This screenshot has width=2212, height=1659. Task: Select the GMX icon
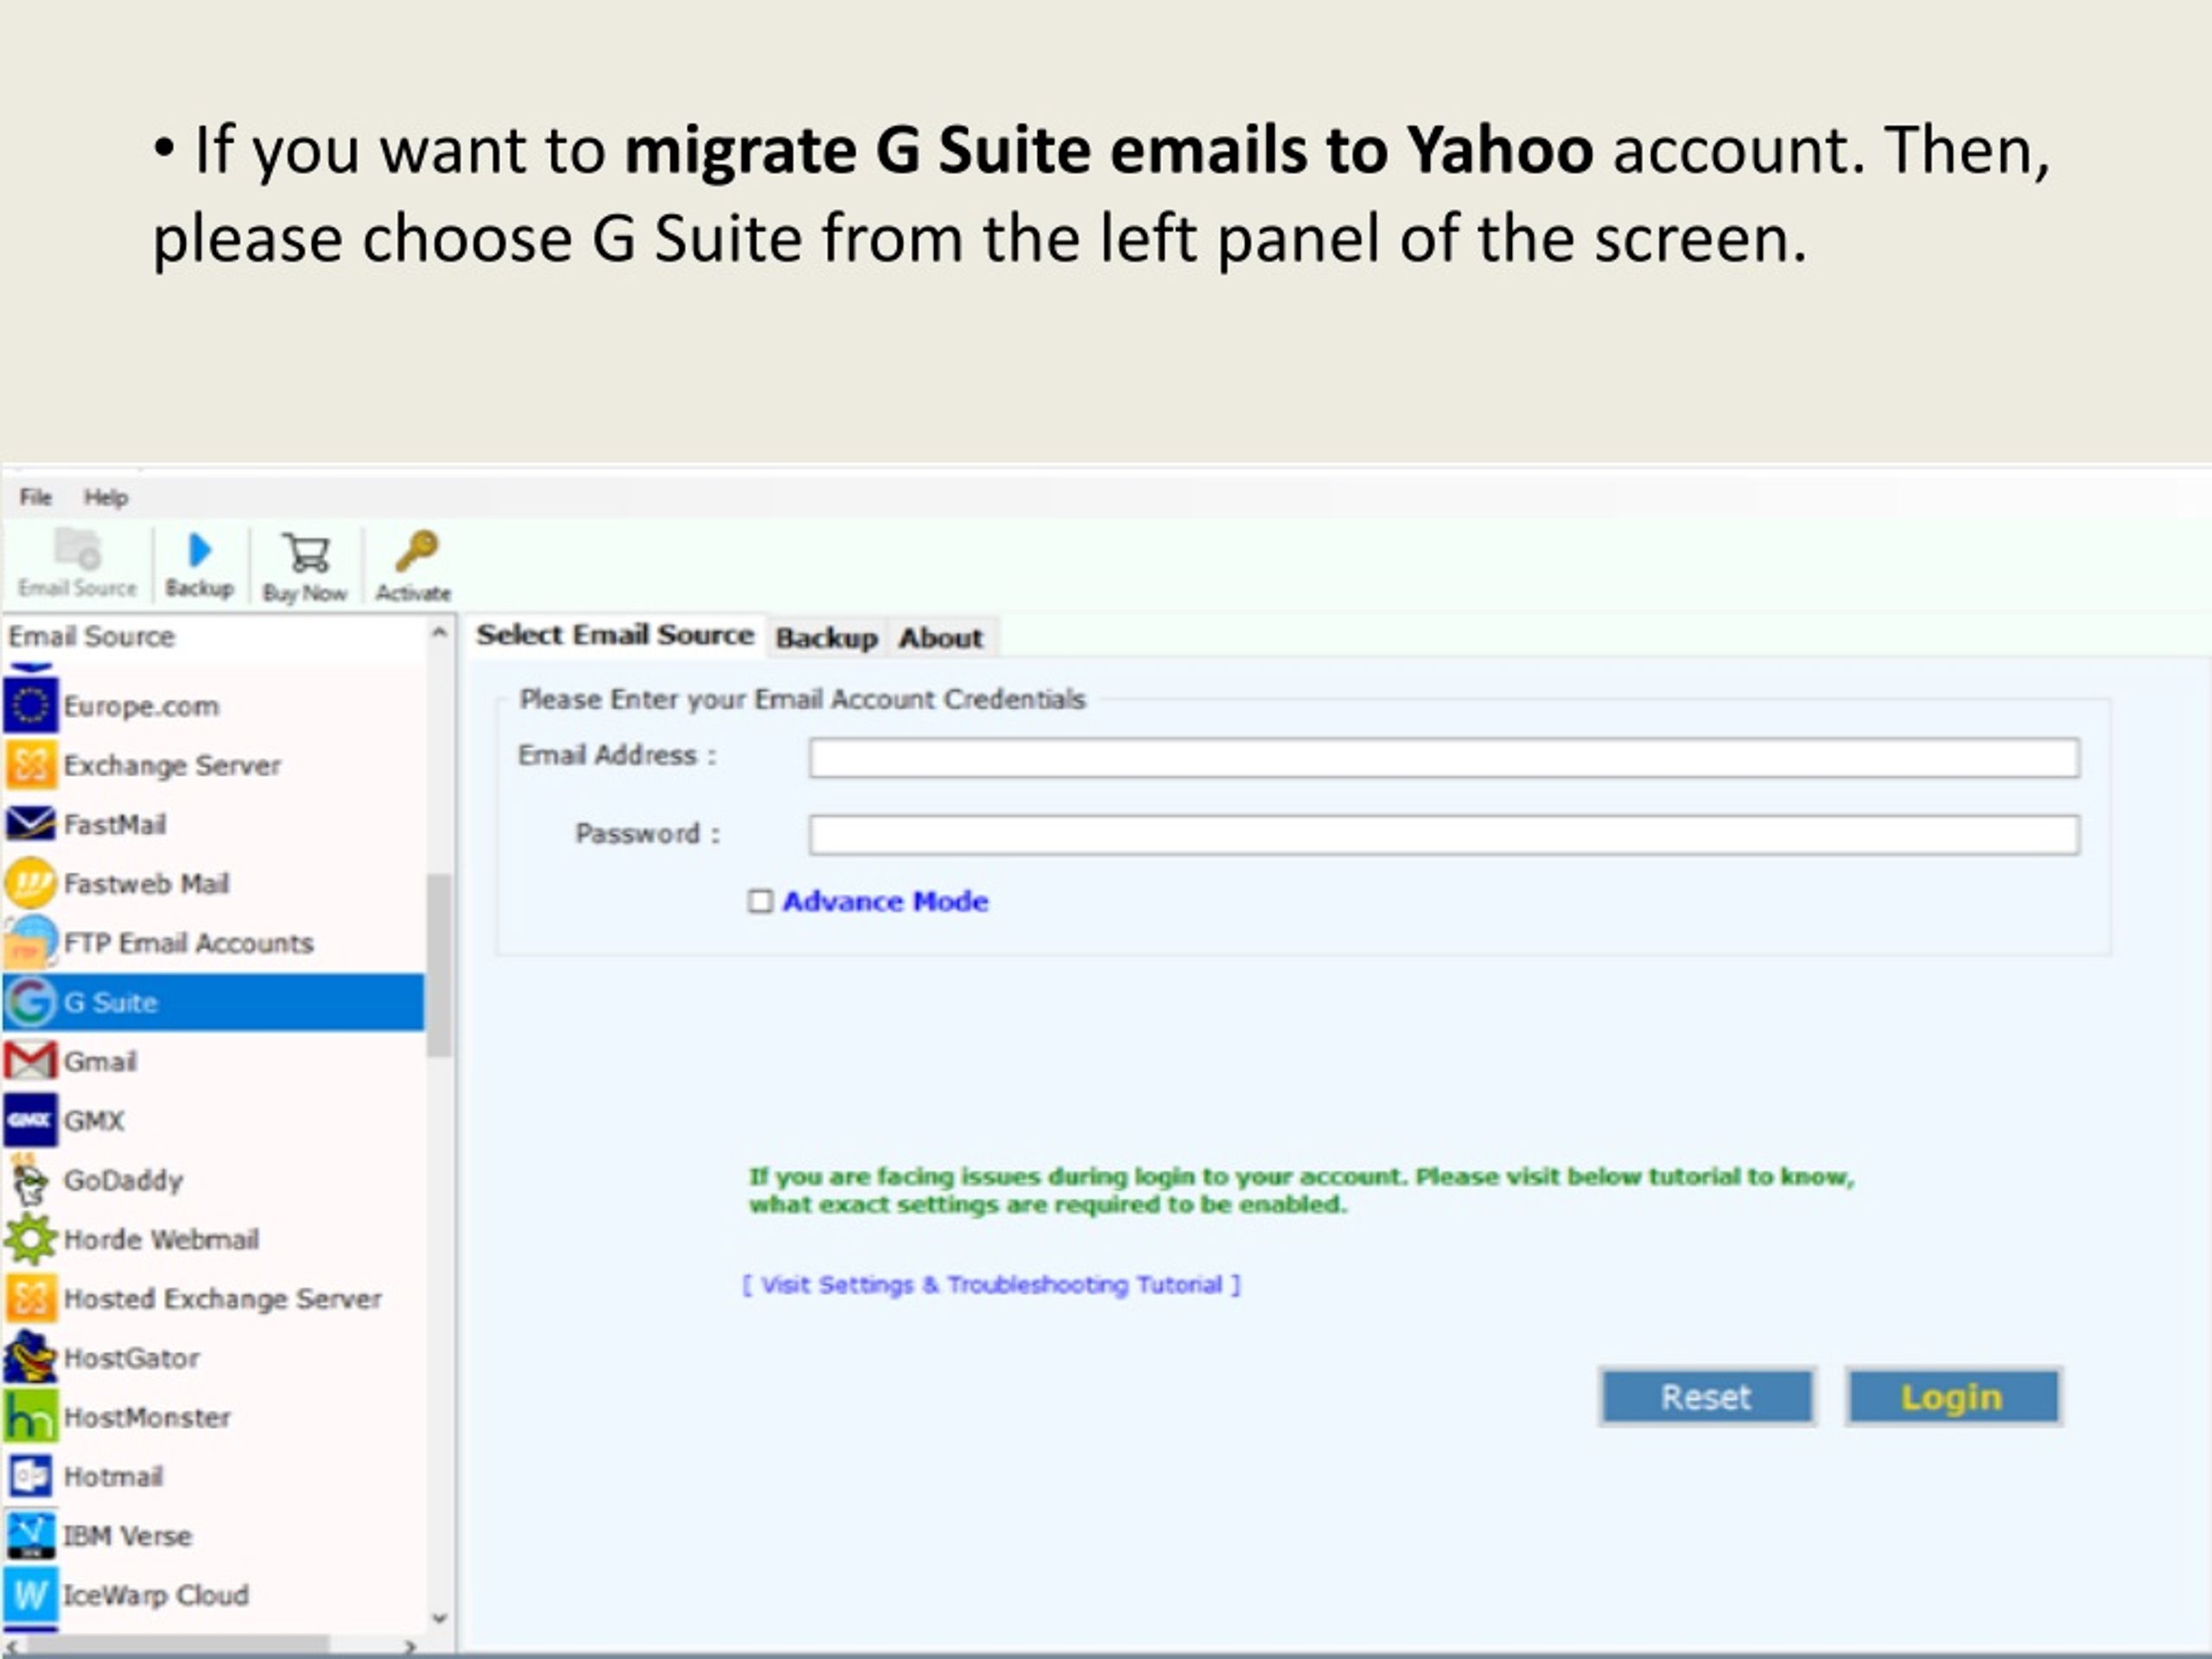[x=30, y=1120]
